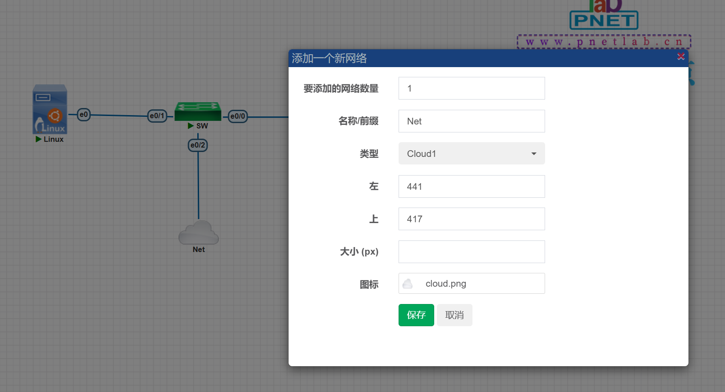Select the green SW switch icon
This screenshot has height=392, width=725.
click(x=198, y=112)
